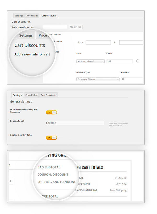Click the magnified SHIPPING AND HANDLING label
This screenshot has width=157, height=214.
57,182
